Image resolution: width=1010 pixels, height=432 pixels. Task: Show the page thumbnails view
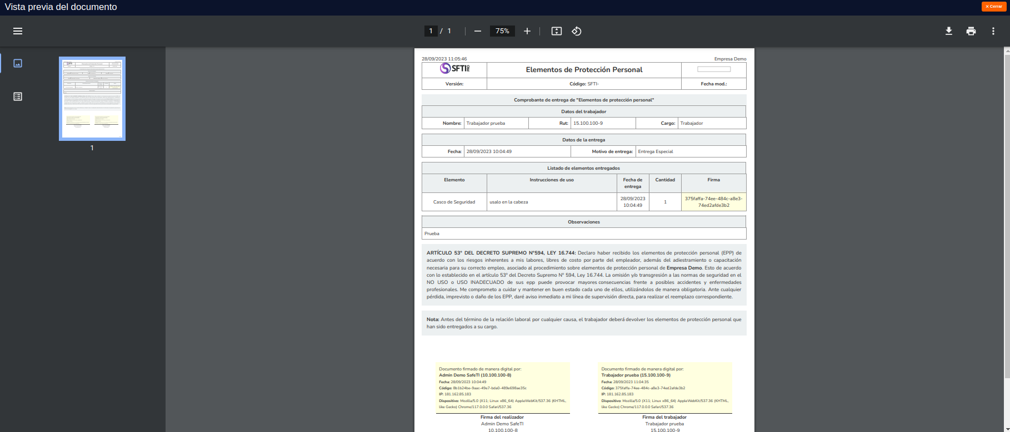pos(18,63)
